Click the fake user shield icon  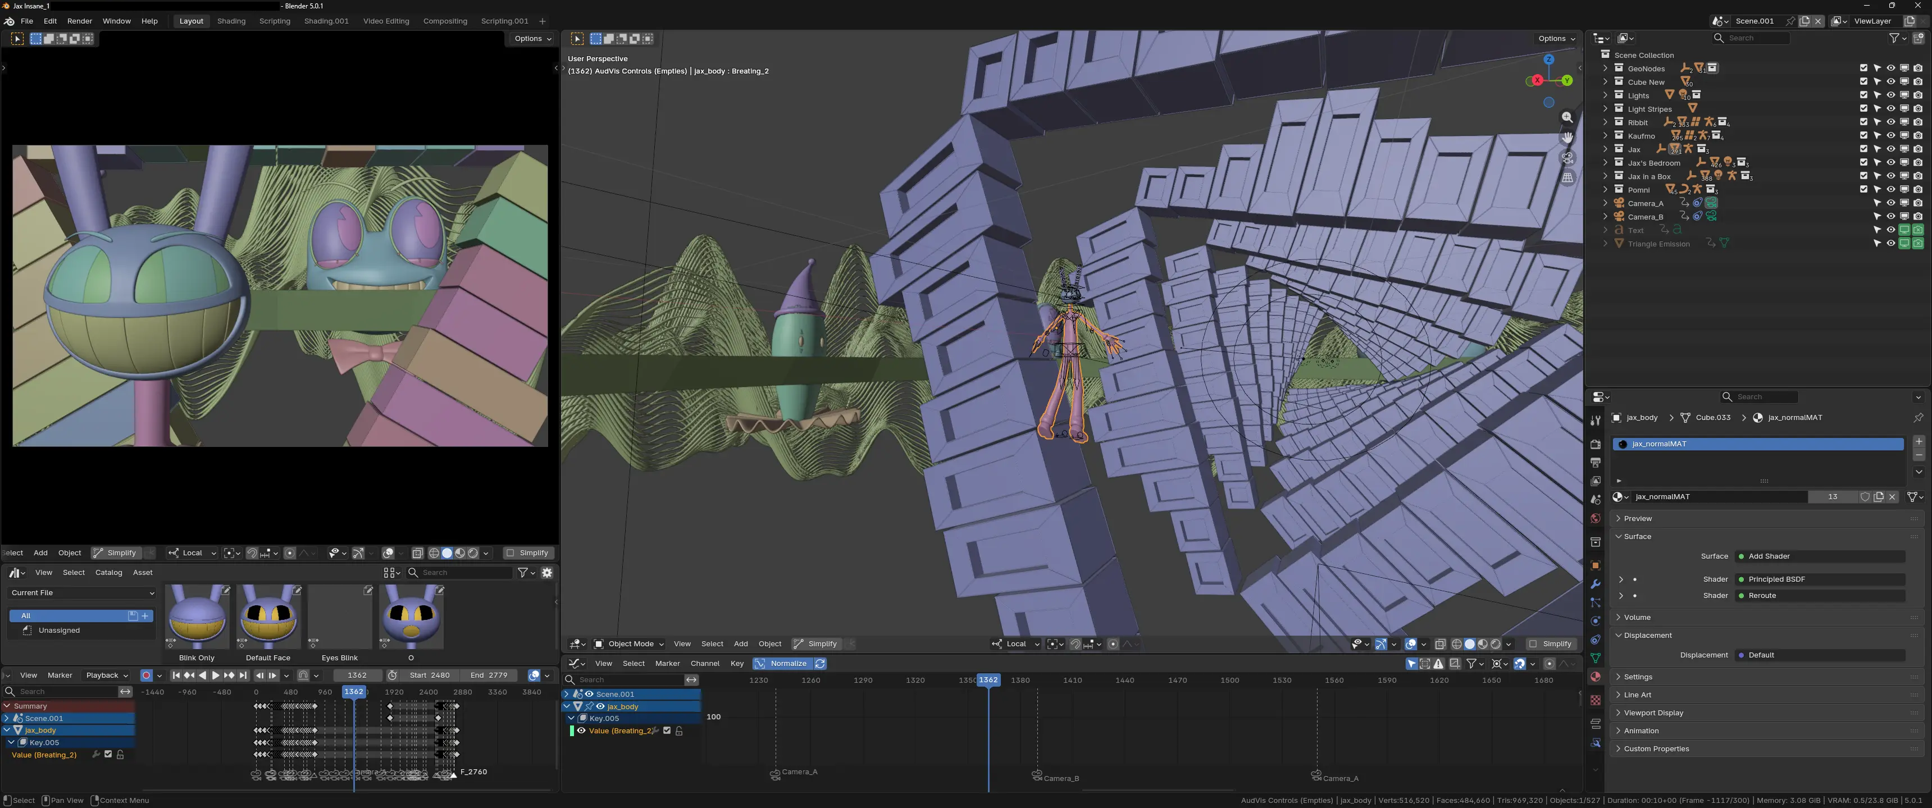coord(1865,497)
